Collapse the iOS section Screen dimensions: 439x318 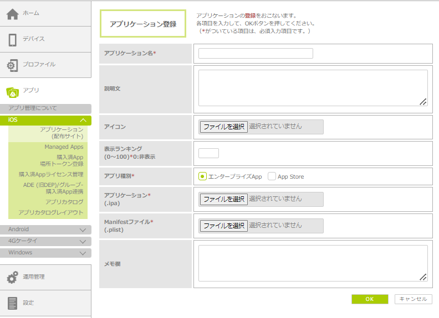pos(83,120)
